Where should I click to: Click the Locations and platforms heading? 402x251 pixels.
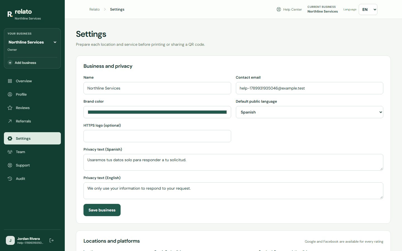point(112,241)
